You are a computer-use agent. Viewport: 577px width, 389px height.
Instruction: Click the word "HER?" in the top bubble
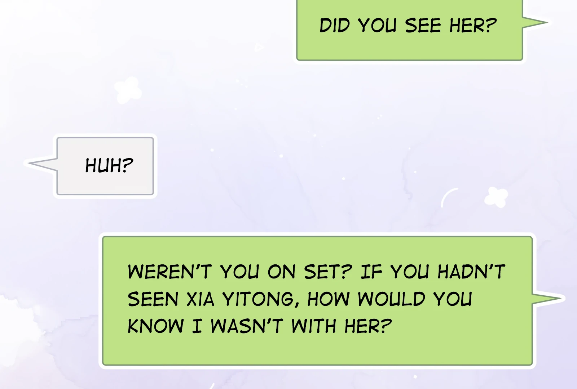click(473, 26)
